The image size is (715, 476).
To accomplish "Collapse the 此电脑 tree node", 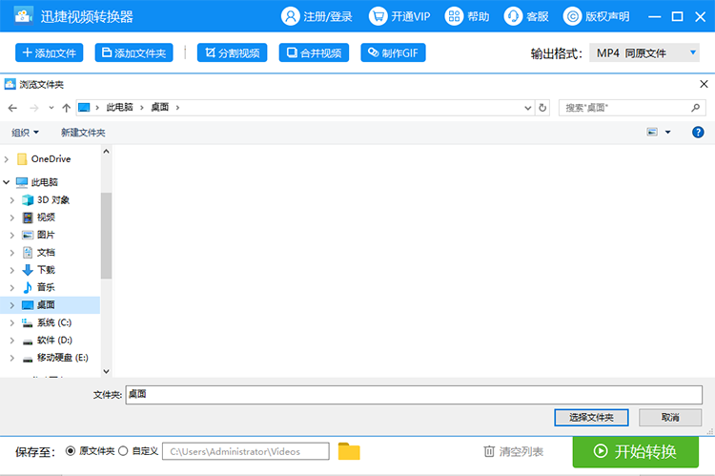I will (x=7, y=182).
